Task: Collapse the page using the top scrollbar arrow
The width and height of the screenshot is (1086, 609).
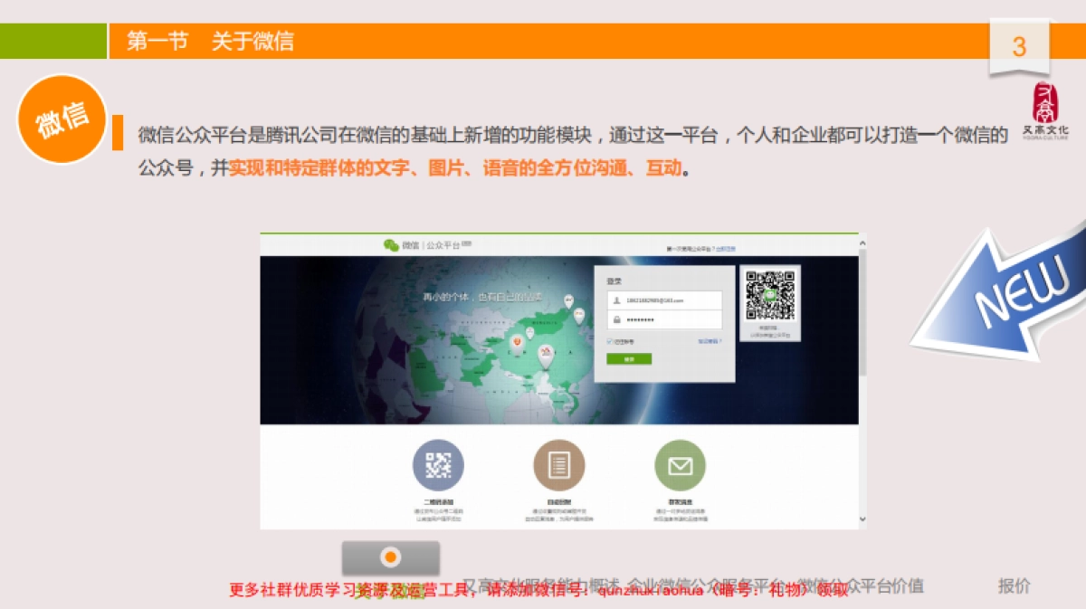Action: click(862, 242)
